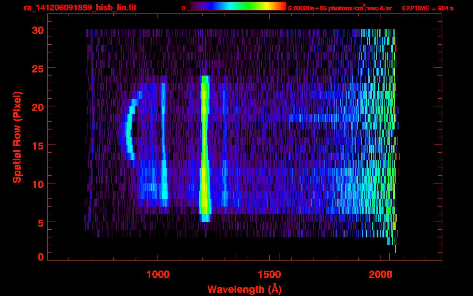Click the bright yellow-green emission line near 1216 Å

tap(205, 148)
